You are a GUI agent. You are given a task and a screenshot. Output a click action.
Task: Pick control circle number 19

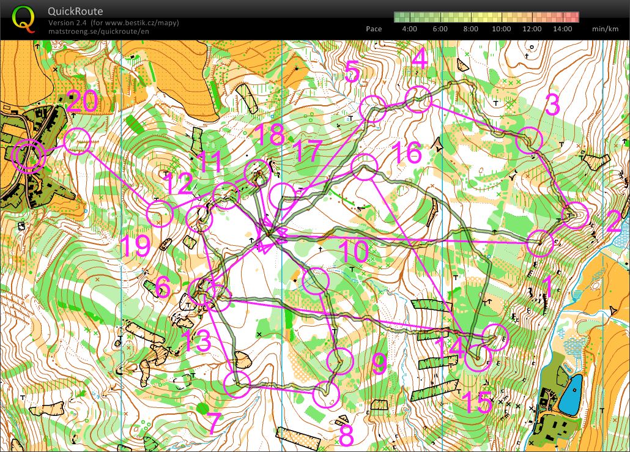160,215
